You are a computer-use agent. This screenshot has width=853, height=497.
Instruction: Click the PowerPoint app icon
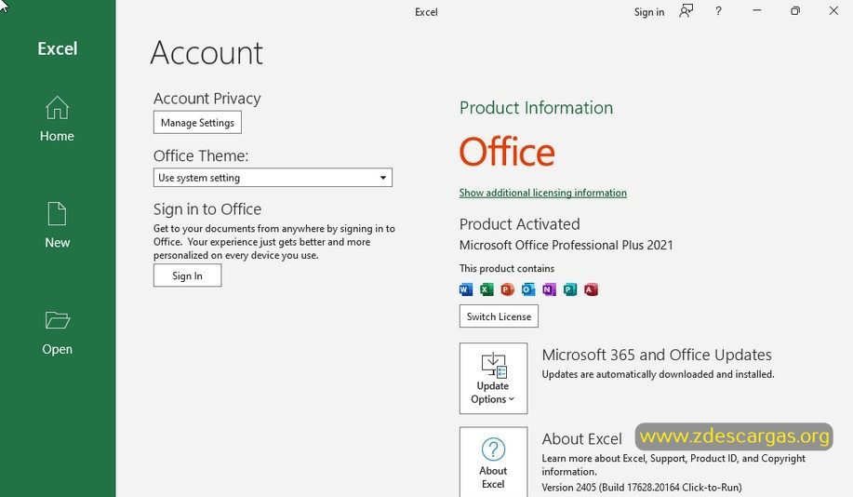point(507,289)
